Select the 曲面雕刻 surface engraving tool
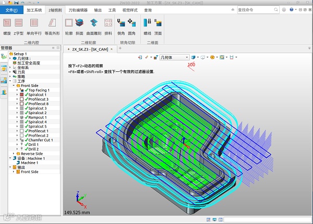 coord(94,27)
